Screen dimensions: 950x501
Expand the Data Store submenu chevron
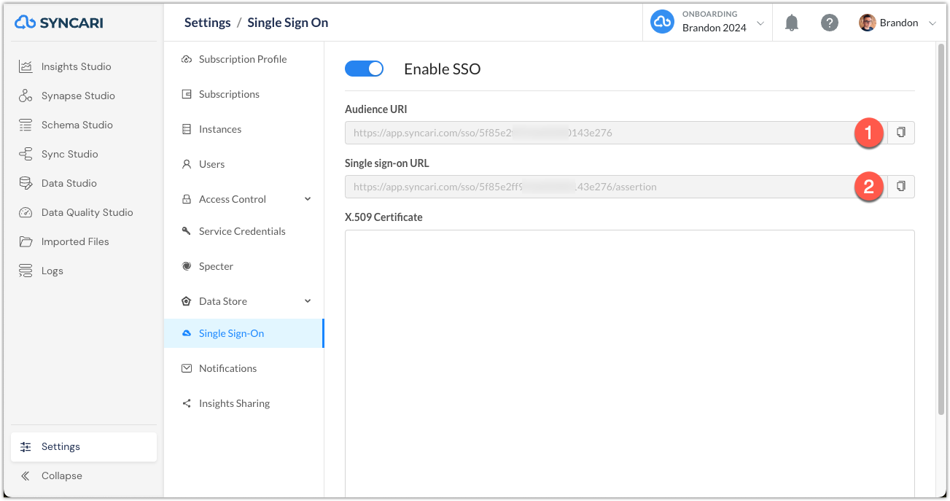click(x=308, y=301)
